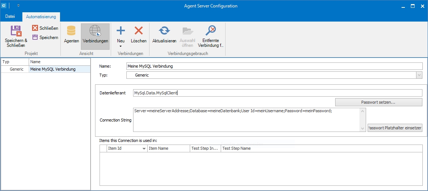Refresh using the Aktualisieren icon
Image resolution: width=428 pixels, height=191 pixels.
pyautogui.click(x=164, y=30)
